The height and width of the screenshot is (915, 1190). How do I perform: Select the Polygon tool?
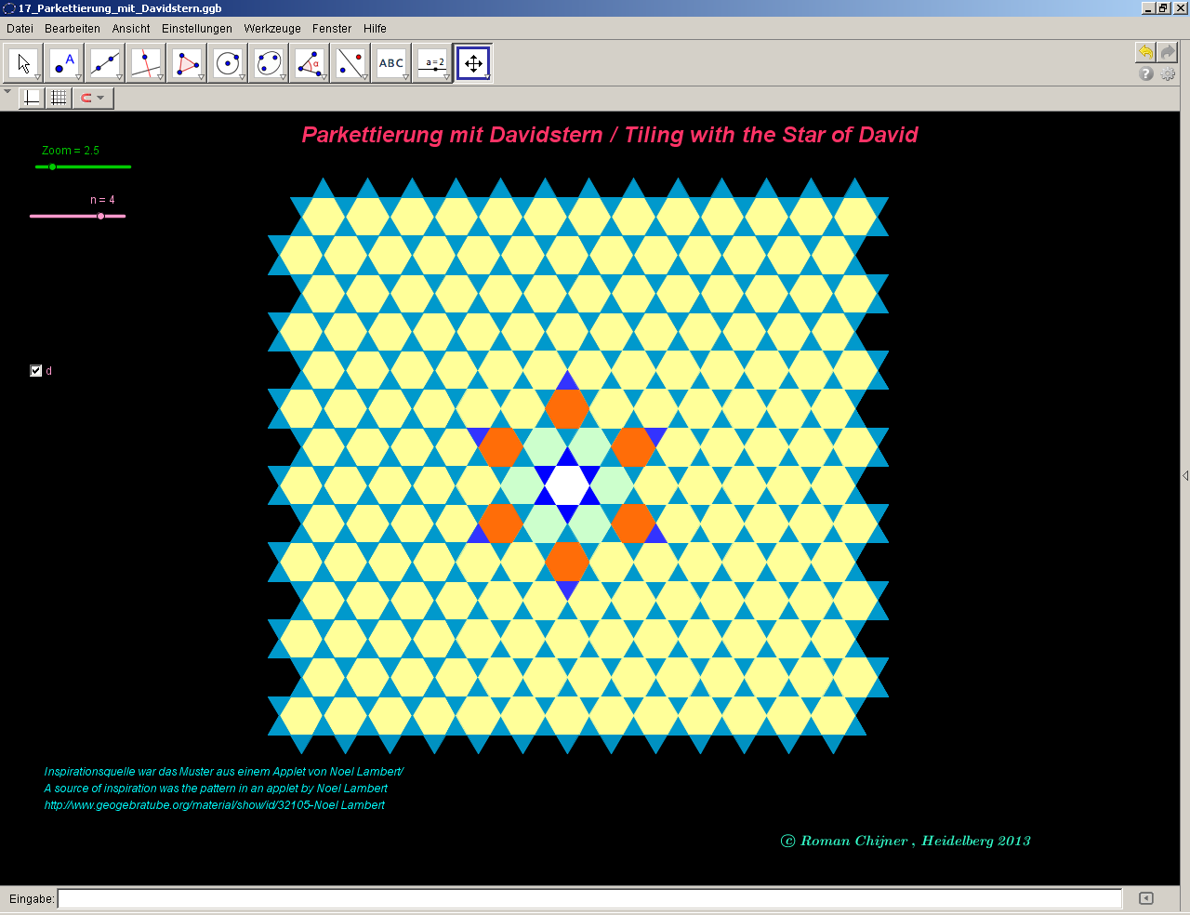pos(187,63)
